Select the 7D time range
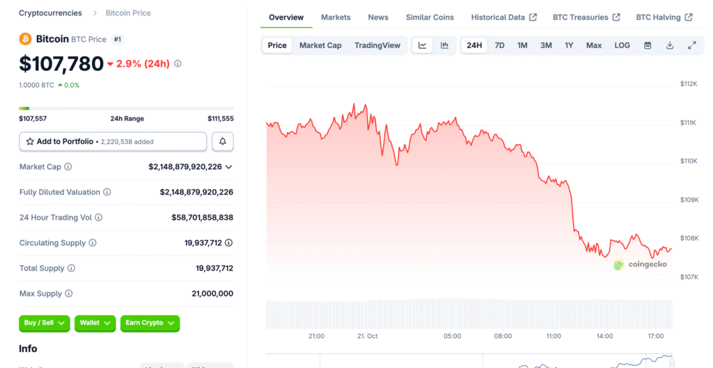Image resolution: width=713 pixels, height=368 pixels. pyautogui.click(x=499, y=45)
